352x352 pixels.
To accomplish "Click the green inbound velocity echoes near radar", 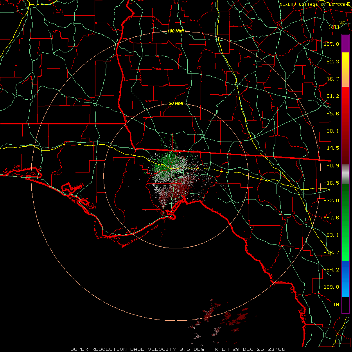I will [165, 164].
